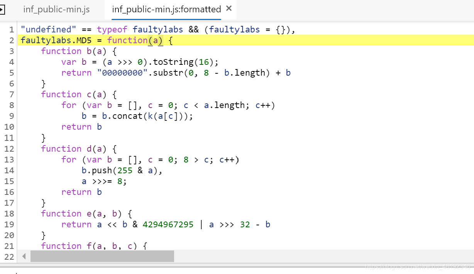Click "a >>>= 8" on line 15

point(104,181)
